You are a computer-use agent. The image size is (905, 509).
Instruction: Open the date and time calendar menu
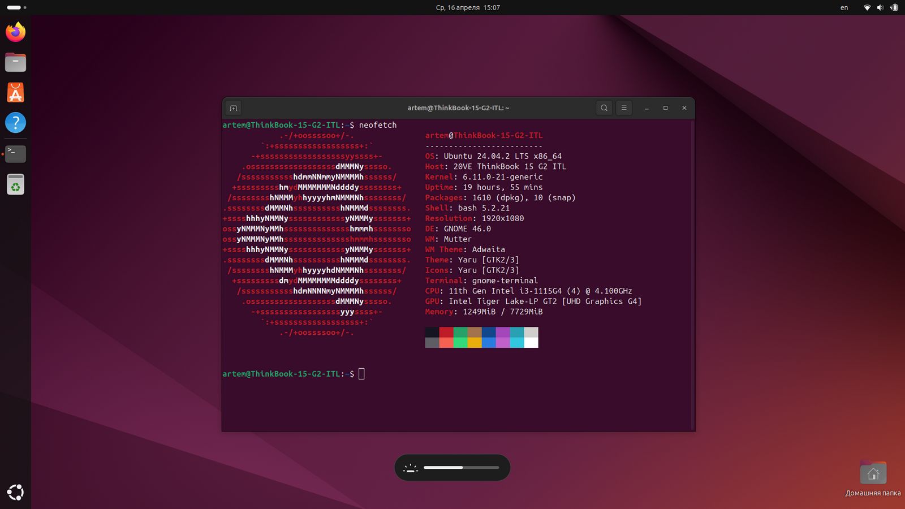point(468,7)
